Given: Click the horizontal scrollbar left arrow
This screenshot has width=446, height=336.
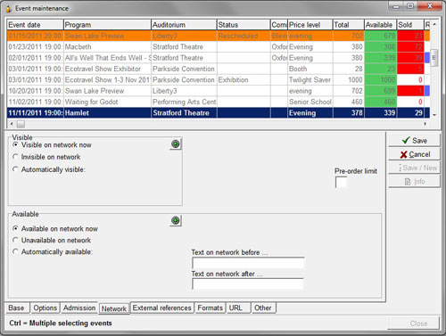Looking at the screenshot, I should [x=12, y=124].
